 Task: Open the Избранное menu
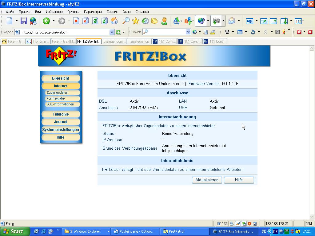tap(54, 12)
